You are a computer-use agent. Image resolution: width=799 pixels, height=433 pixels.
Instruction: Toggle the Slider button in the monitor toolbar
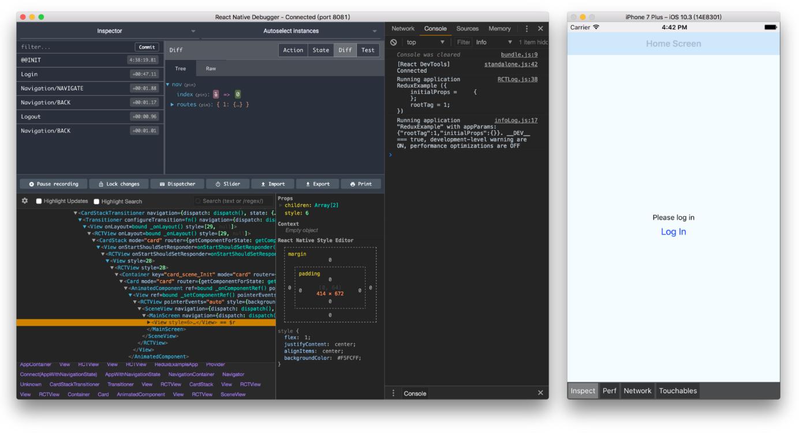227,184
